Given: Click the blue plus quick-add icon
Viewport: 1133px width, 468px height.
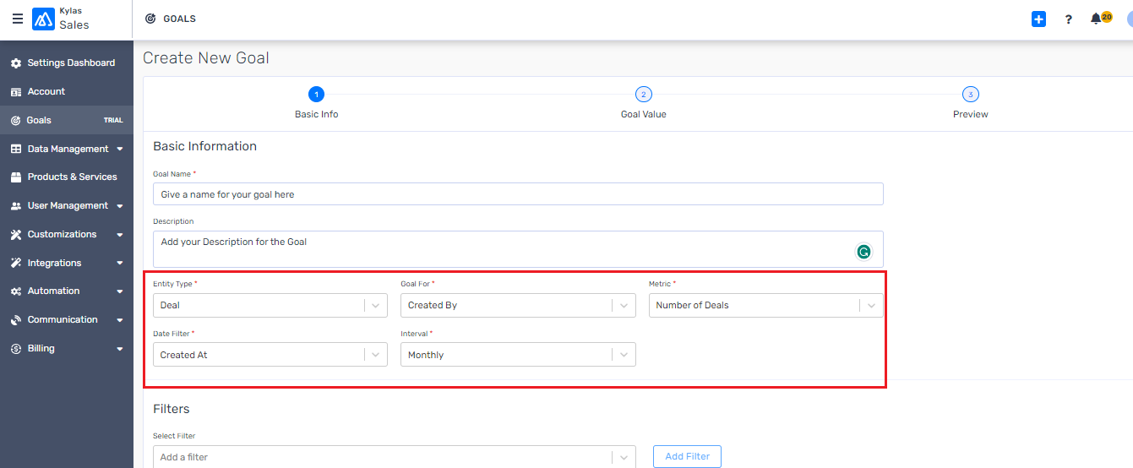Looking at the screenshot, I should click(1038, 19).
